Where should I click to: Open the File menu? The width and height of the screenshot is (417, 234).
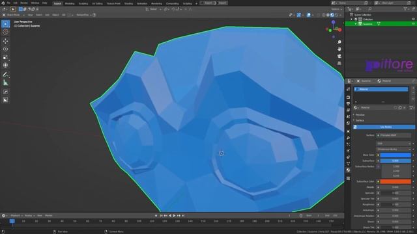[x=8, y=3]
